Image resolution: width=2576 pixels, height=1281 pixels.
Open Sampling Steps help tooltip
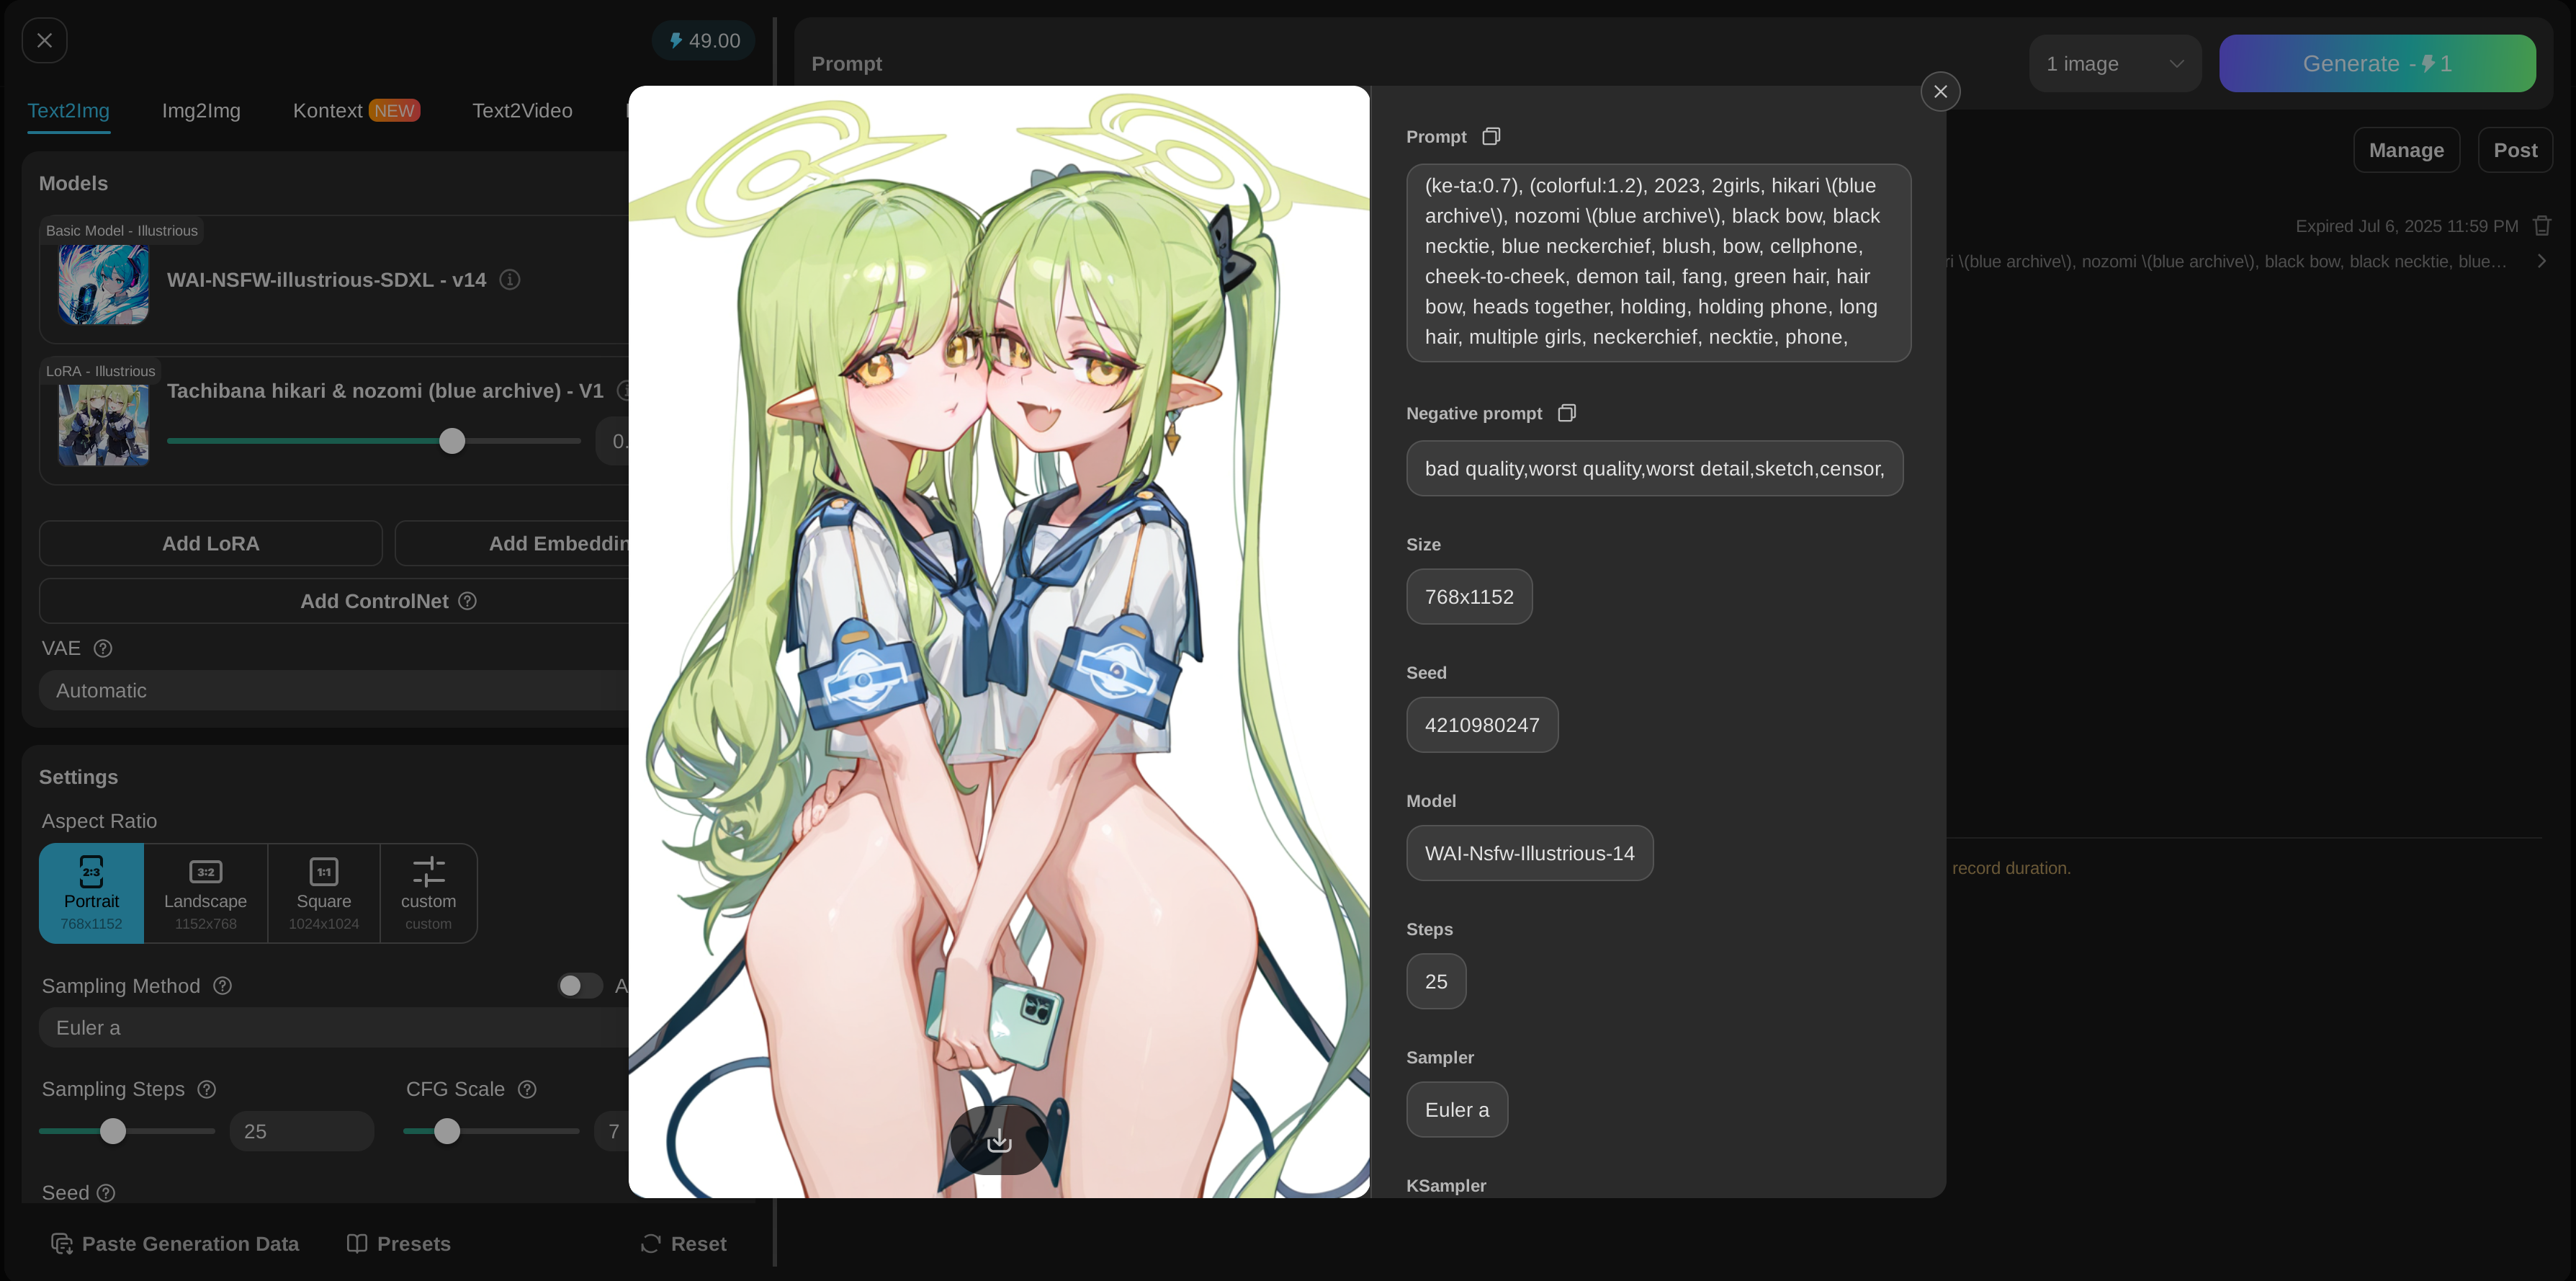coord(207,1089)
